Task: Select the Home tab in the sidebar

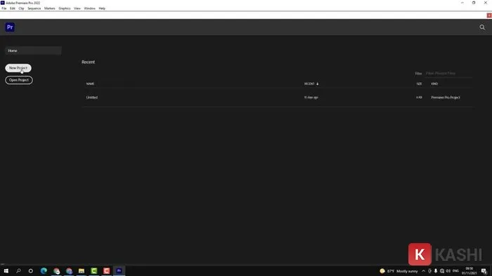Action: point(33,50)
